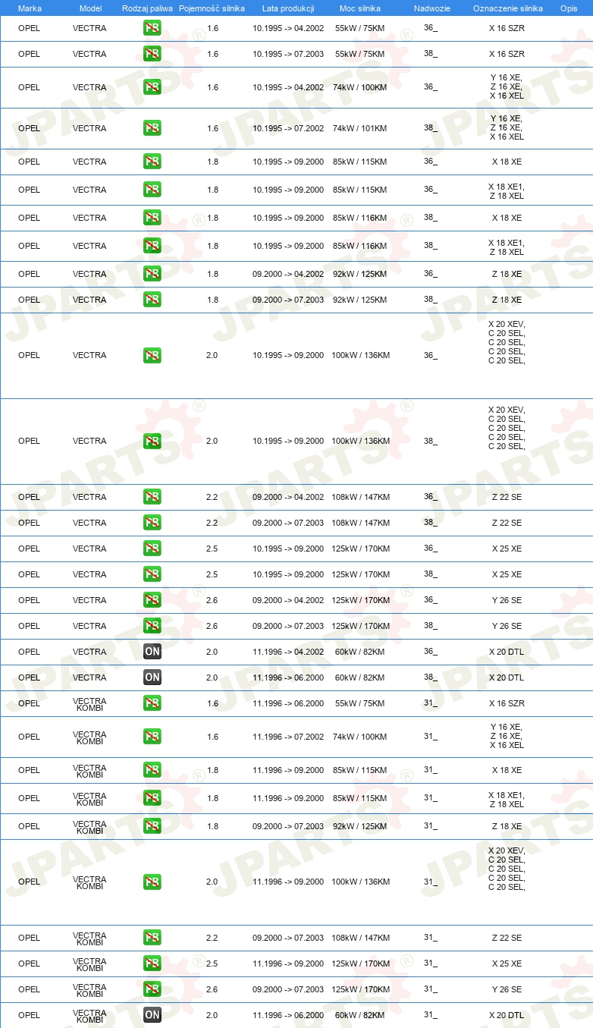
Task: Click Y 26 SE engine code in Vectra Kombi row
Action: 507,989
